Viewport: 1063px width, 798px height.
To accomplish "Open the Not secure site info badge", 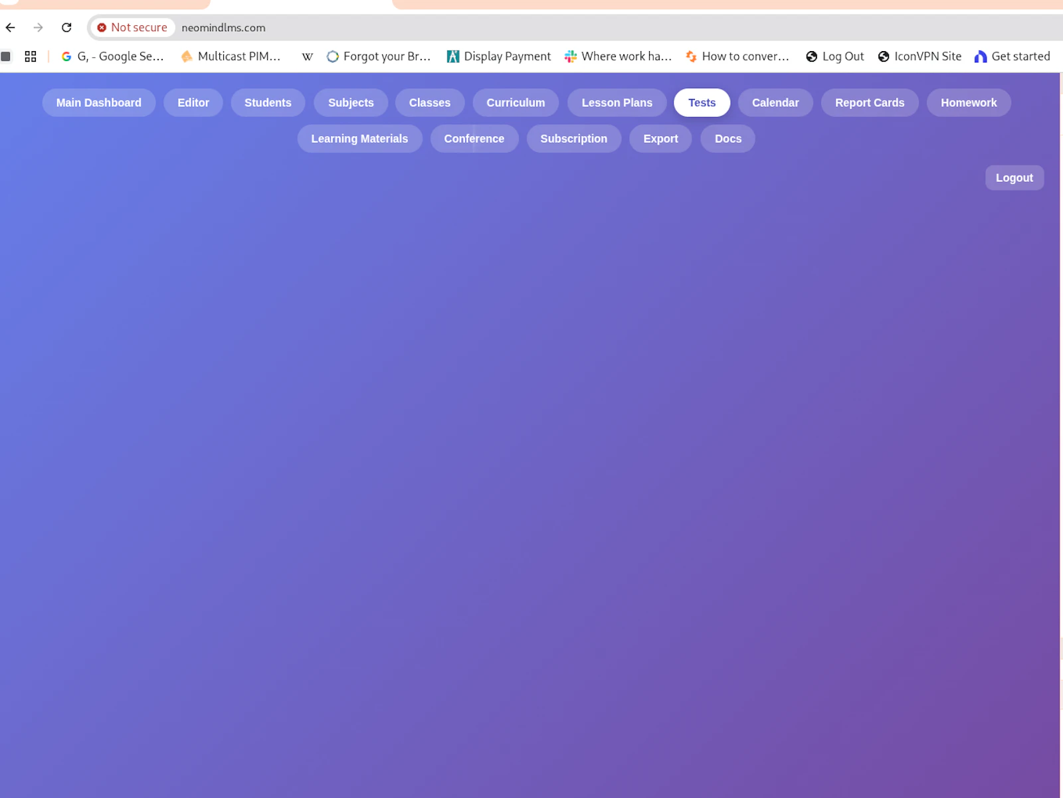I will pyautogui.click(x=132, y=27).
